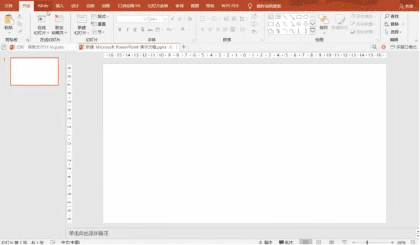Click the zoom-out minus icon

[354, 242]
